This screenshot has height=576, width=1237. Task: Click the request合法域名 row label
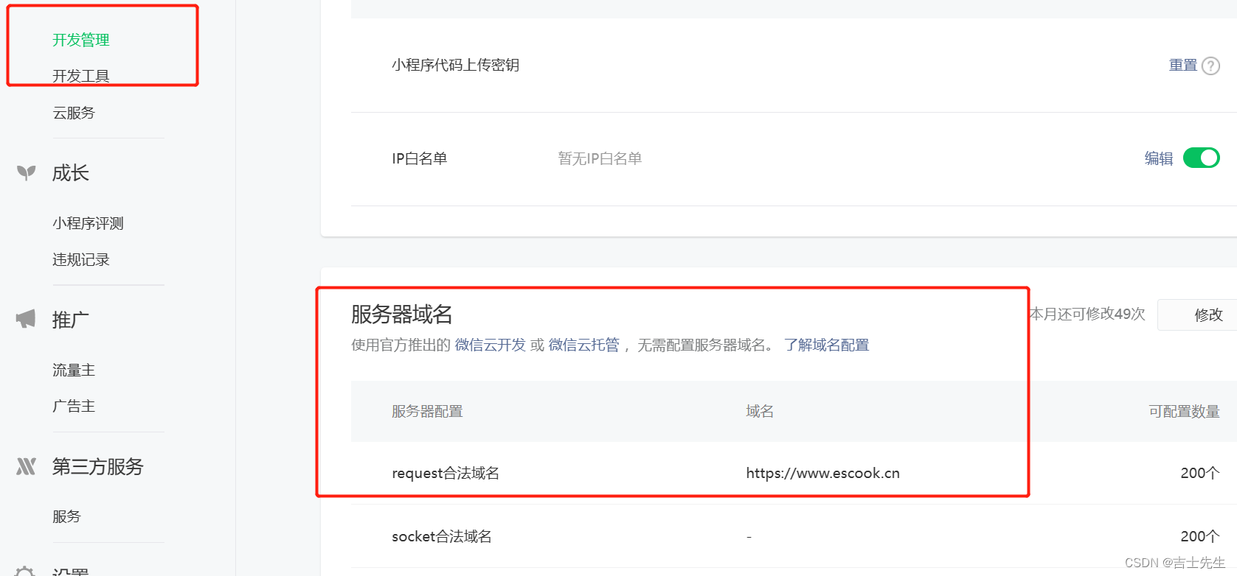[446, 473]
